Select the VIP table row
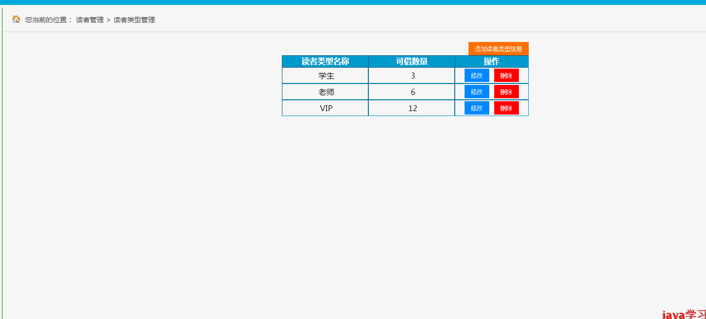The image size is (706, 319). coord(324,108)
